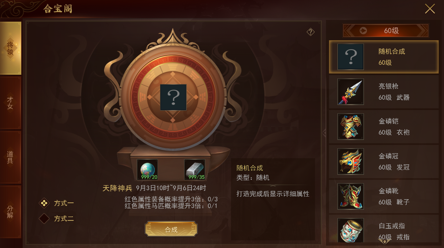The width and height of the screenshot is (444, 248).
Task: Open the 60级 level selector
Action: (386, 31)
